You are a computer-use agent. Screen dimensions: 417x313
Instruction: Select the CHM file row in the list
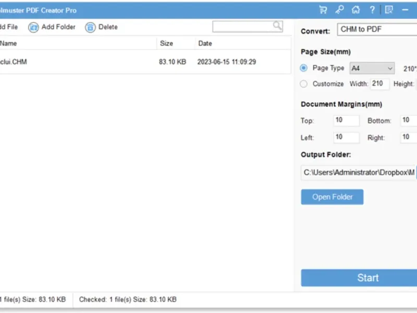[145, 62]
